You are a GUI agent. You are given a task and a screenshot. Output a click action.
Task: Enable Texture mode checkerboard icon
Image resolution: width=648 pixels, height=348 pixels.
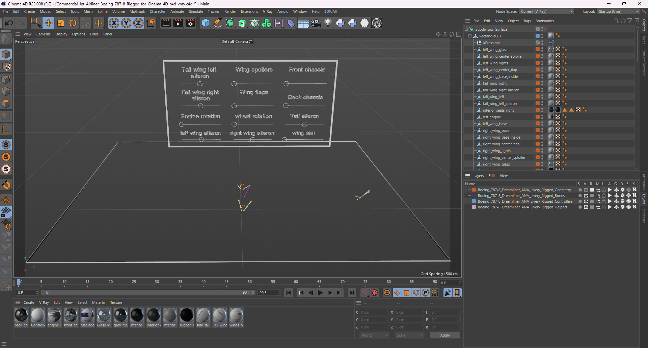[x=6, y=67]
